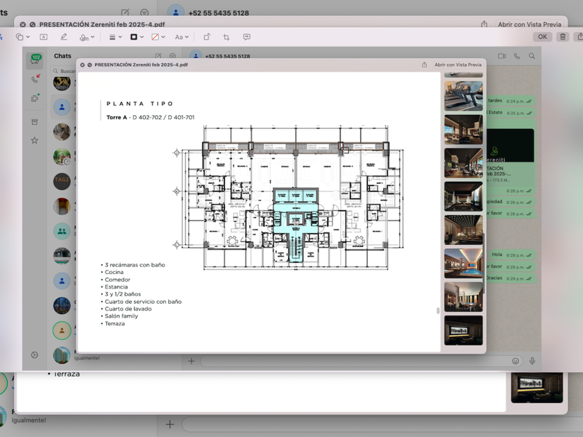Select the highlight pen markup tool
The height and width of the screenshot is (437, 583).
(x=64, y=37)
